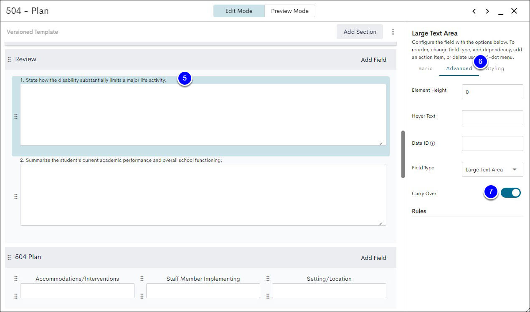Click the Hover Text input
The image size is (530, 312).
click(492, 118)
